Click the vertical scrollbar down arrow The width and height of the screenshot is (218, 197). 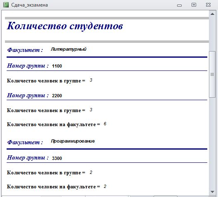pyautogui.click(x=212, y=192)
